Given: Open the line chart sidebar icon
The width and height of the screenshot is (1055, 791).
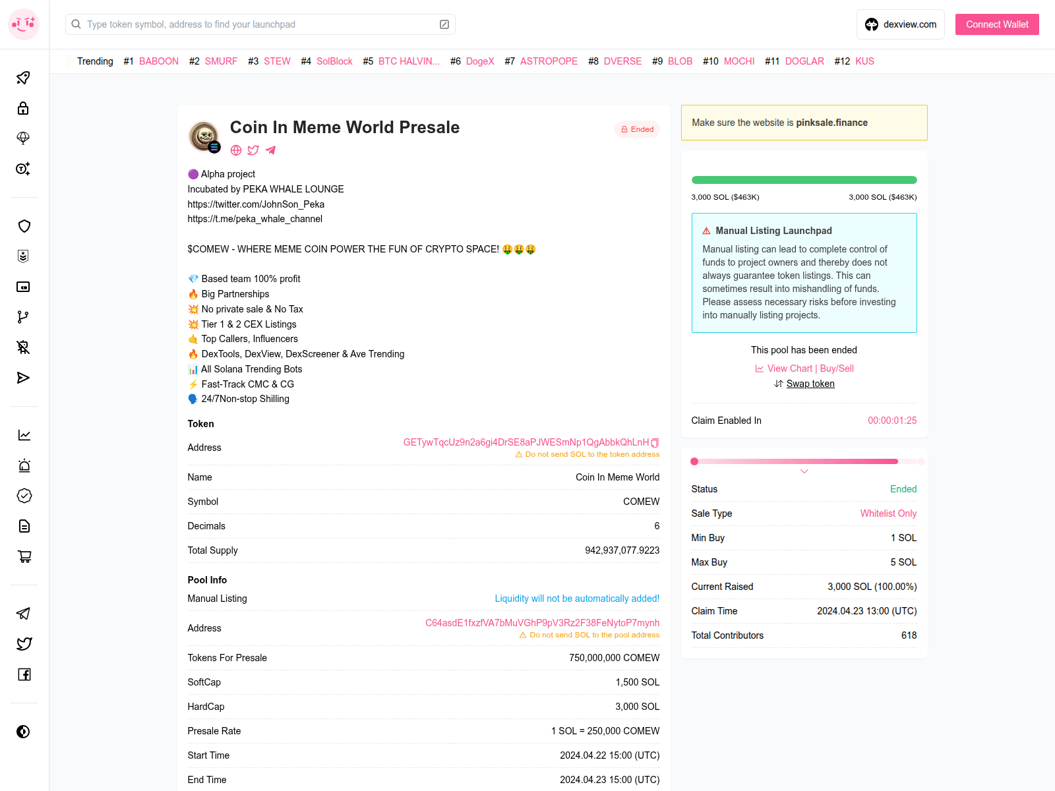Looking at the screenshot, I should click(x=24, y=435).
